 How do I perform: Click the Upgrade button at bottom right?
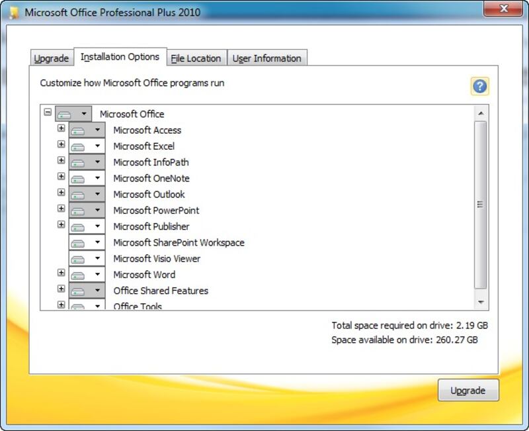coord(468,391)
